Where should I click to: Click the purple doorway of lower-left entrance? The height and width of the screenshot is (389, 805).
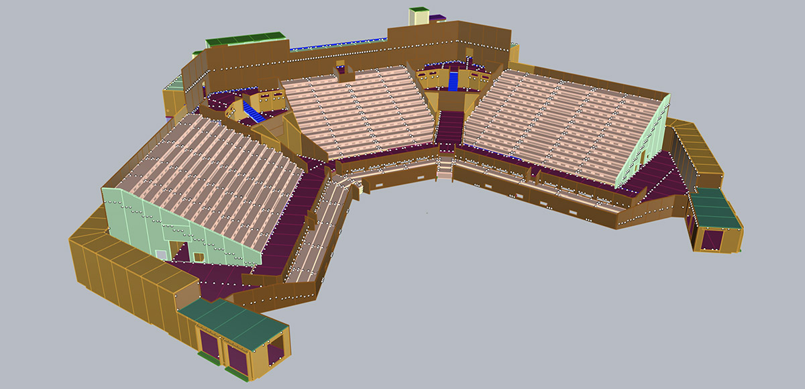209,343
